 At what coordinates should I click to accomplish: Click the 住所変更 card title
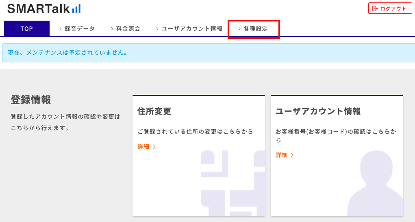[154, 111]
